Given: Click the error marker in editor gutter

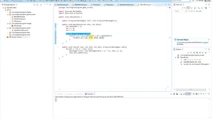Looking at the screenshot, I should [55, 38].
